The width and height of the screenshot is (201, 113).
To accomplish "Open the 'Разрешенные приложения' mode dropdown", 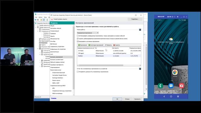I will point(88,33).
